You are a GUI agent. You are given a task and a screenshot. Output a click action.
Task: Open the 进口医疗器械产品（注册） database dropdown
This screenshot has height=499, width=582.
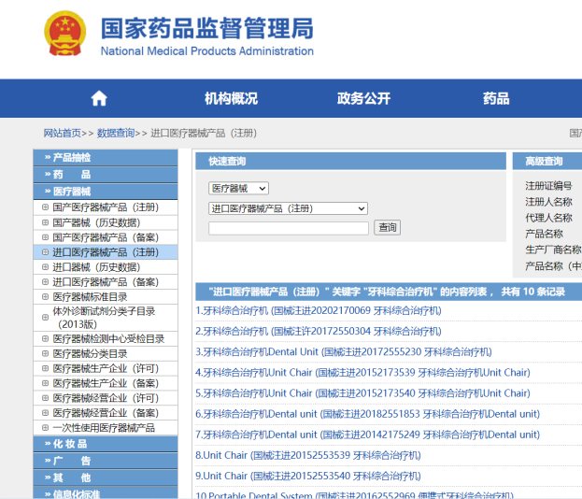(288, 208)
